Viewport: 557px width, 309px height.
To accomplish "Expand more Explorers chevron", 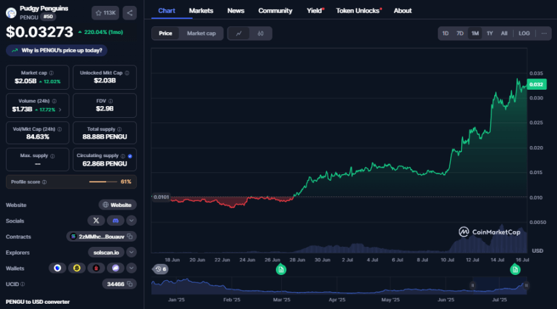I will 132,252.
